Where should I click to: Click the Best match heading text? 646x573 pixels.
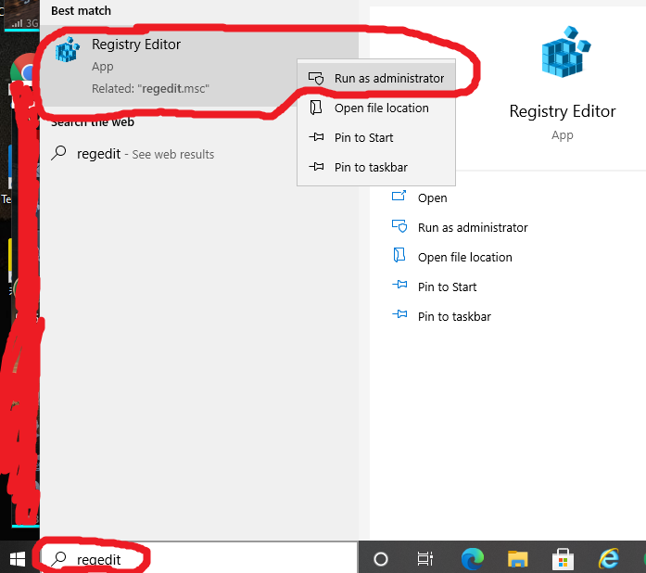click(x=82, y=11)
